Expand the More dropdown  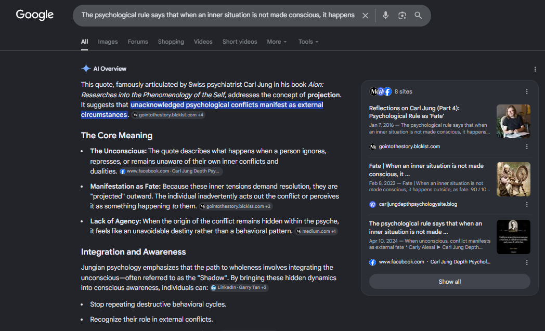point(277,42)
